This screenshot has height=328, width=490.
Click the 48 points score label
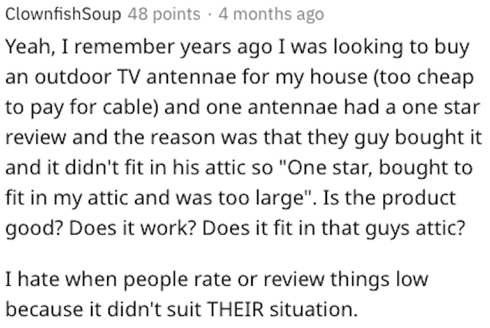pos(164,14)
